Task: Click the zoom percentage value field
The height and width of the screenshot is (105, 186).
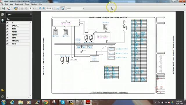Action: (x=49, y=8)
